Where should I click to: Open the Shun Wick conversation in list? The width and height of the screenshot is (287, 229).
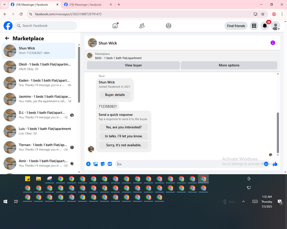coord(38,50)
